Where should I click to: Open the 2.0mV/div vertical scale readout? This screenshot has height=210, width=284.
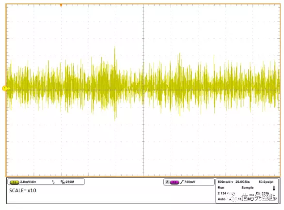[x=28, y=182]
